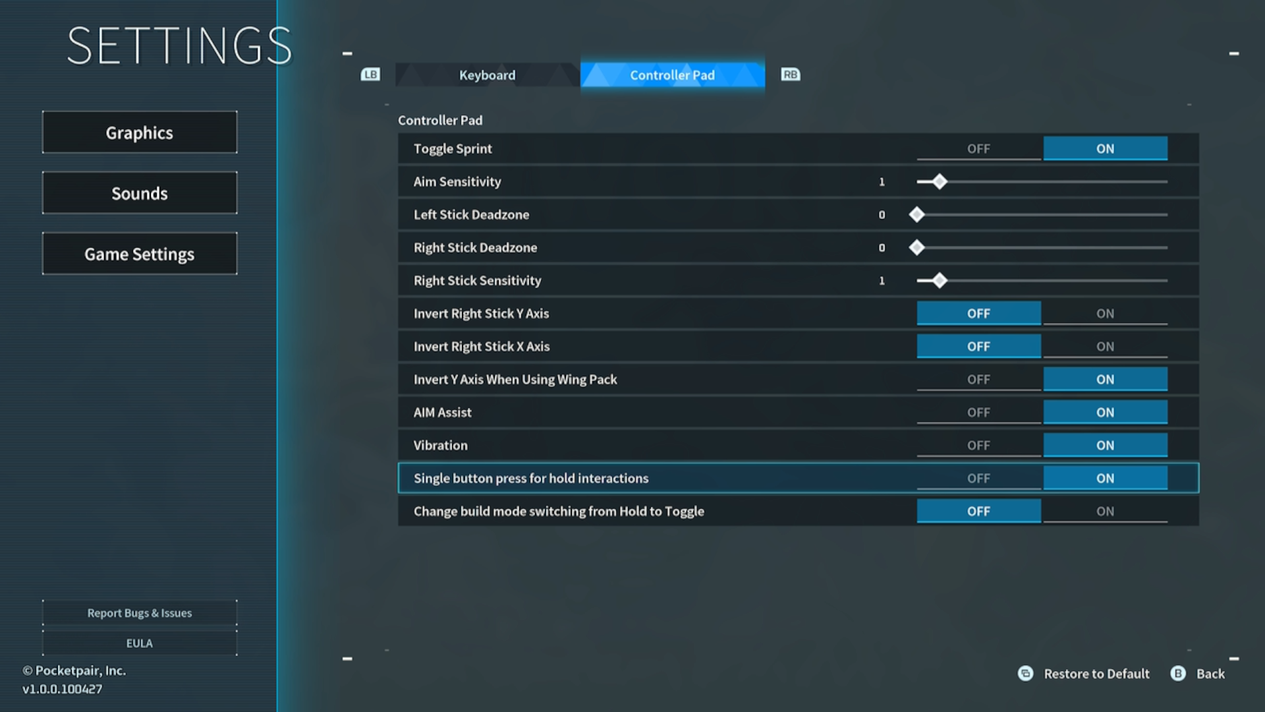
Task: Set Vibration to ON
Action: tap(1105, 445)
